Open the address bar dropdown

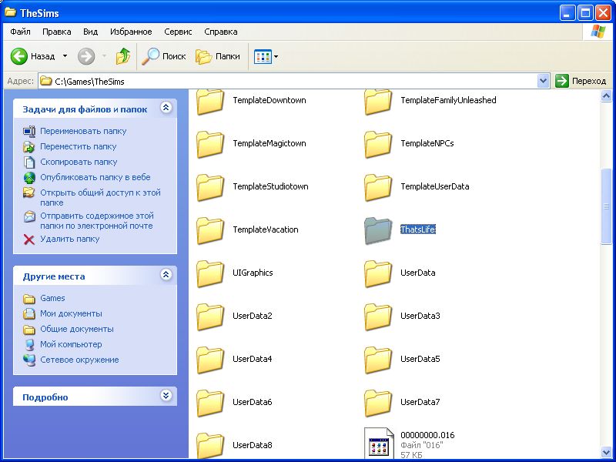coord(543,81)
